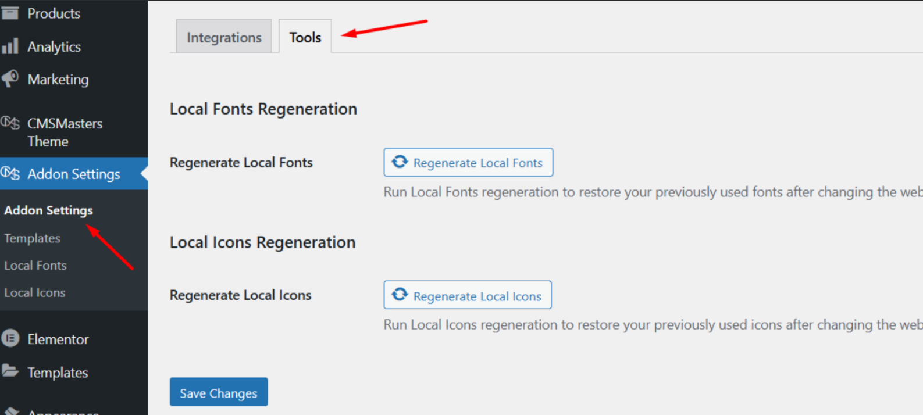
Task: Click the Elementor logo icon
Action: point(10,338)
